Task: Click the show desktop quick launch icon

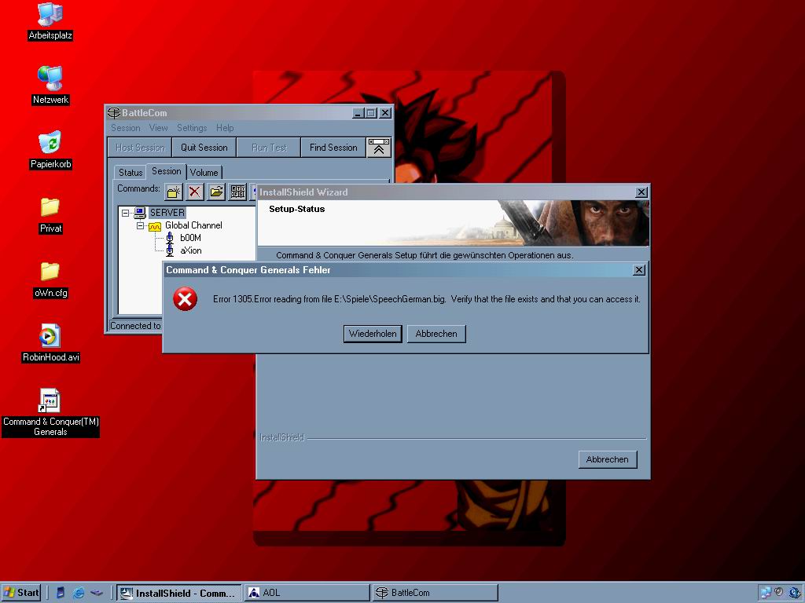Action: (97, 593)
